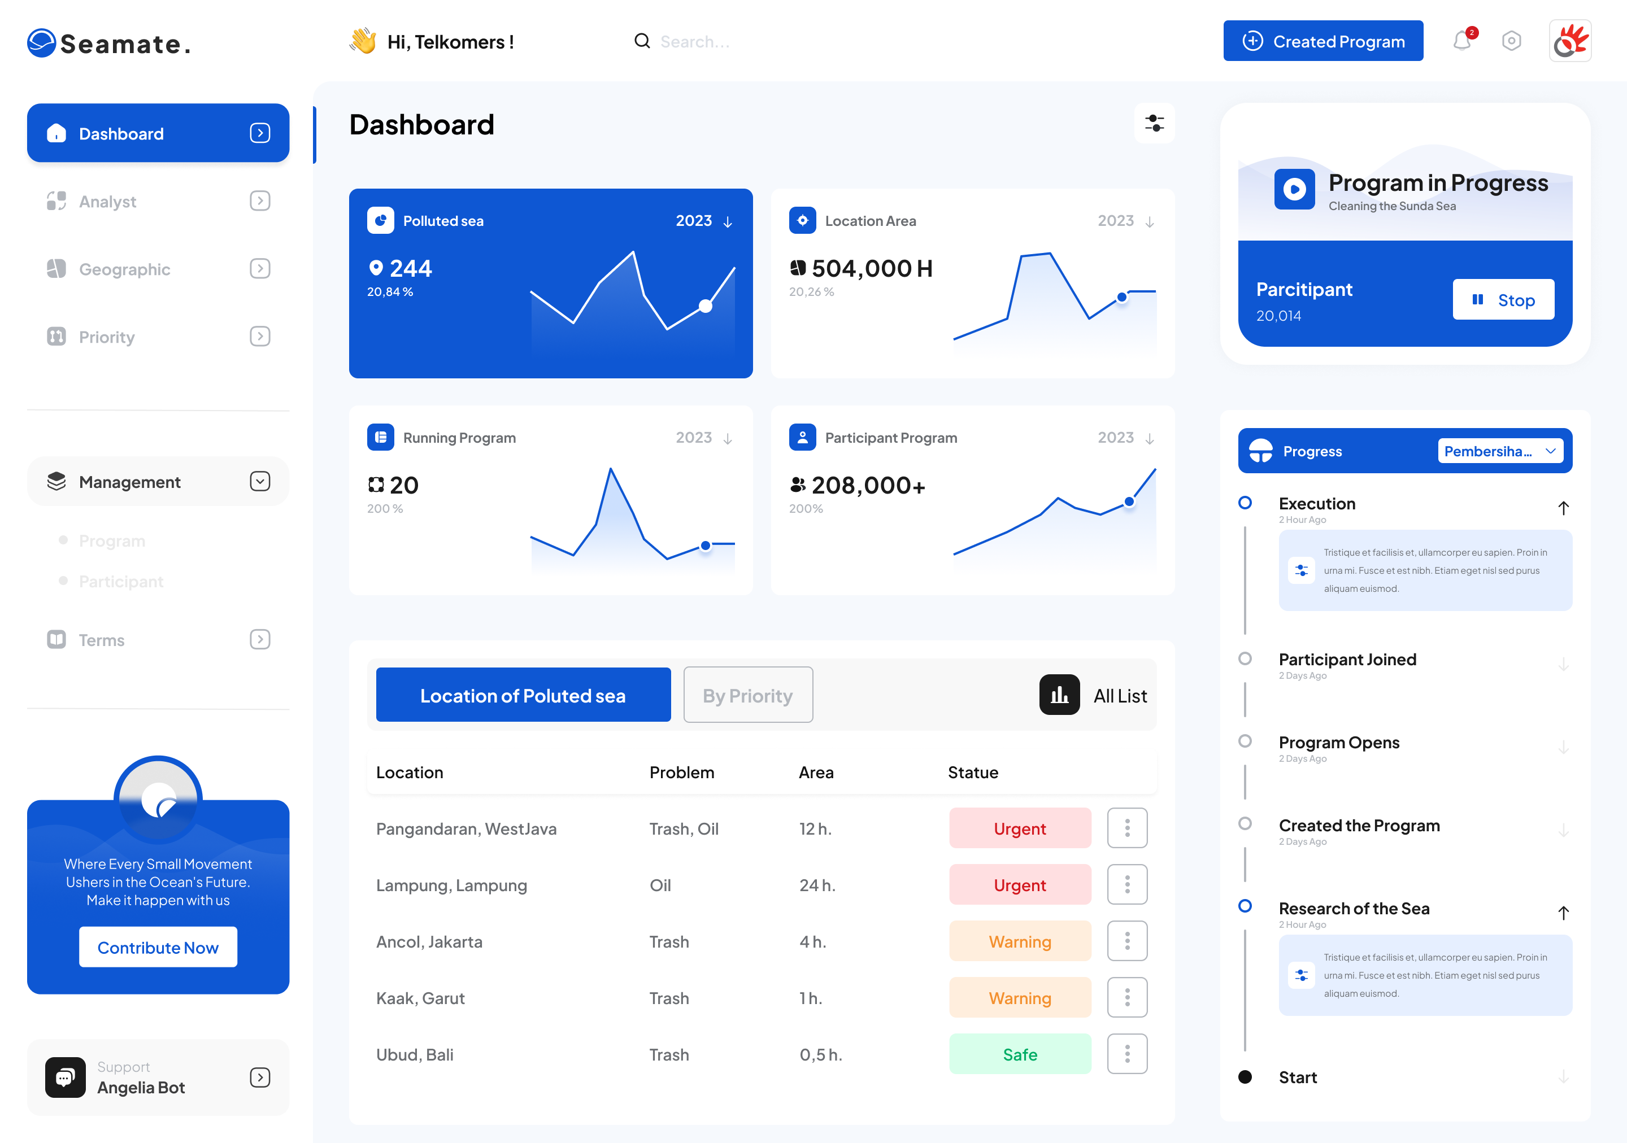The width and height of the screenshot is (1627, 1143).
Task: Click the dashboard filter sliders icon
Action: coord(1154,123)
